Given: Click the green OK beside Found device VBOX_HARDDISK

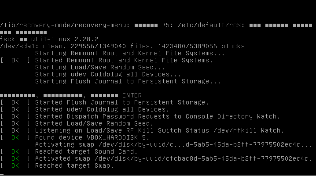Looking at the screenshot, I should [x=15, y=138].
